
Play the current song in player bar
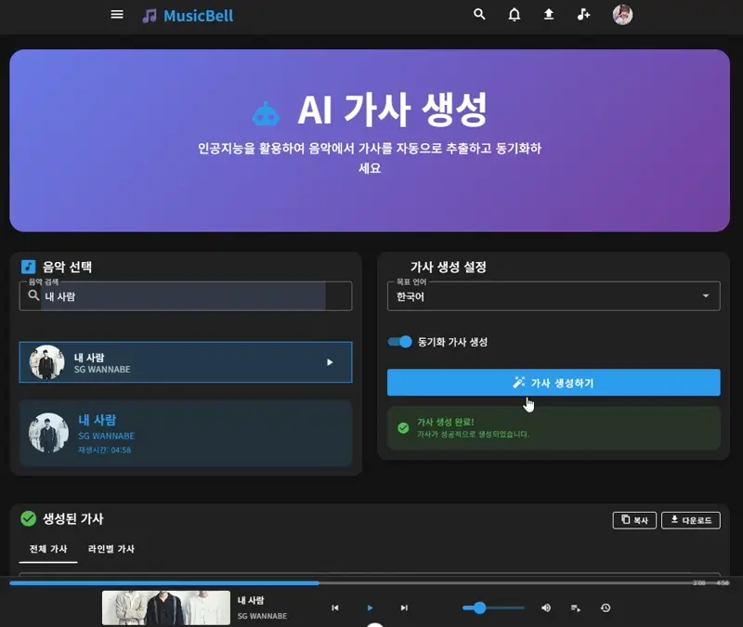(x=370, y=607)
